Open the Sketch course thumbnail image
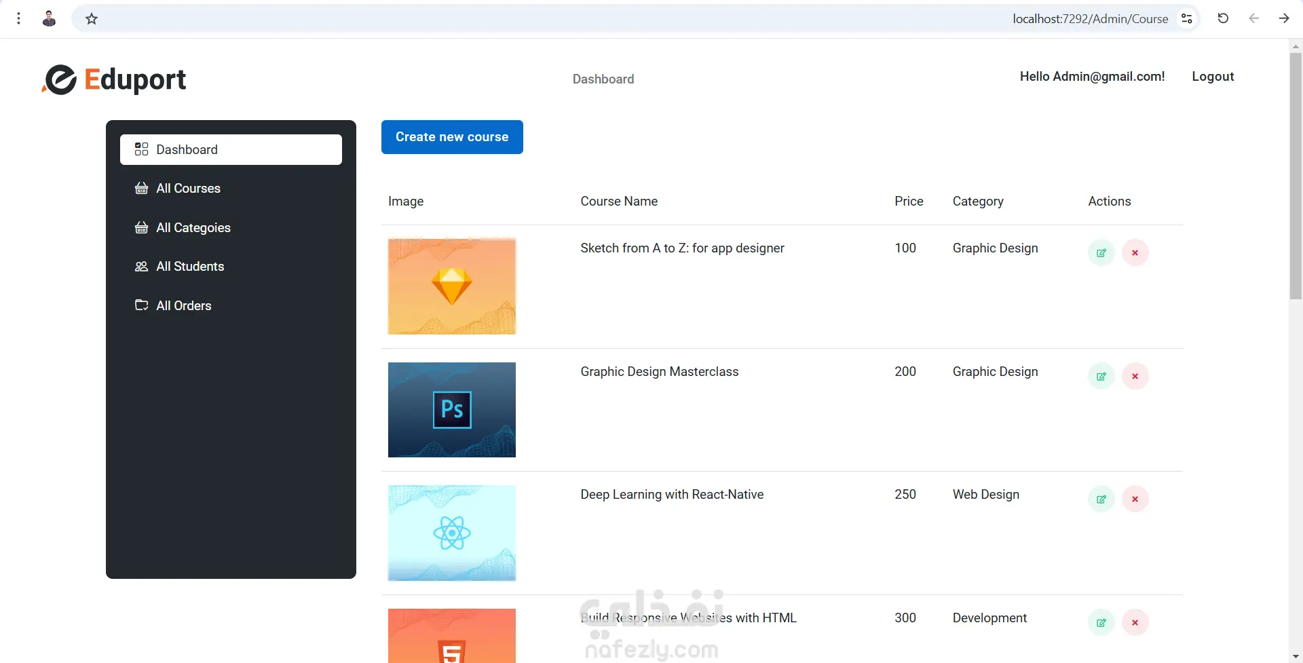The image size is (1303, 663). click(x=452, y=286)
